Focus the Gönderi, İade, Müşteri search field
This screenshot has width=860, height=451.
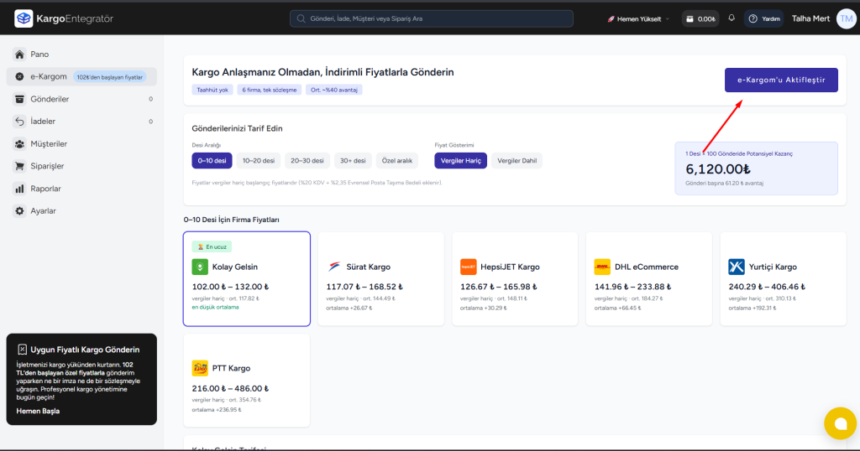click(x=432, y=18)
